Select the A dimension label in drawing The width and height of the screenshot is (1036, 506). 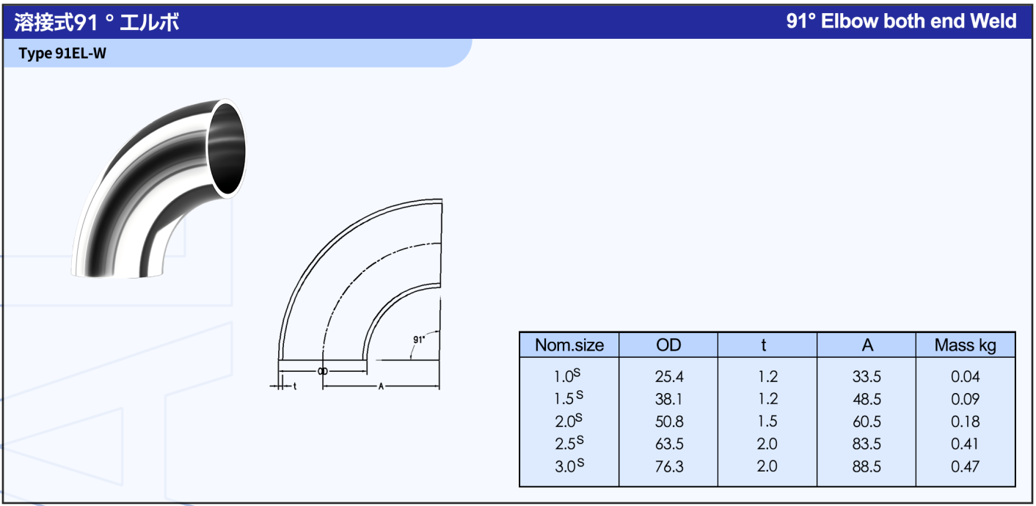coord(381,386)
